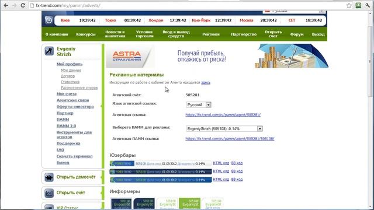The width and height of the screenshot is (374, 210).
Task: Open the agent PAMM link ending 505281/505108/
Action: [x=230, y=139]
